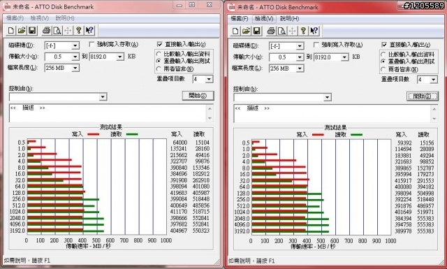447x269 pixels.
Task: Click Save disk icon in right window
Action: (x=257, y=31)
